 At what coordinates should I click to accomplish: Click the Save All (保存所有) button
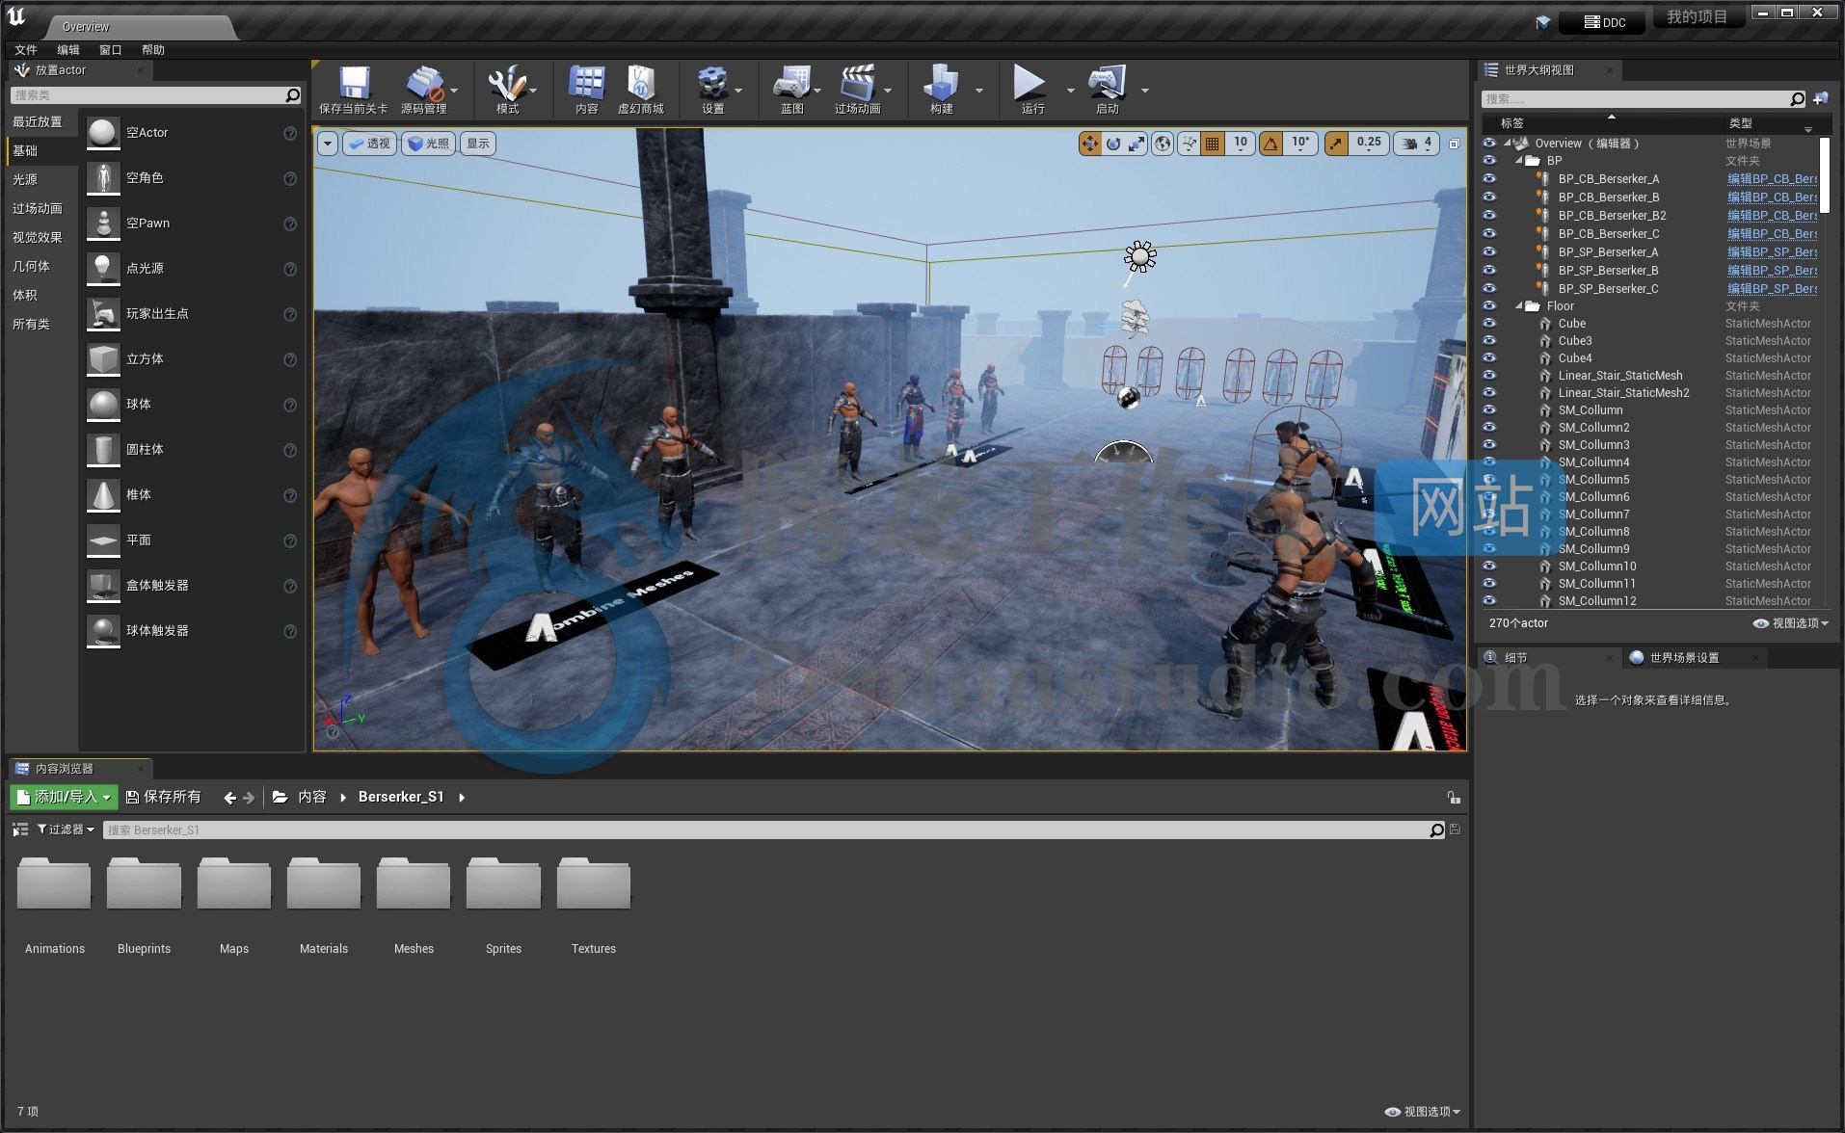pyautogui.click(x=164, y=797)
